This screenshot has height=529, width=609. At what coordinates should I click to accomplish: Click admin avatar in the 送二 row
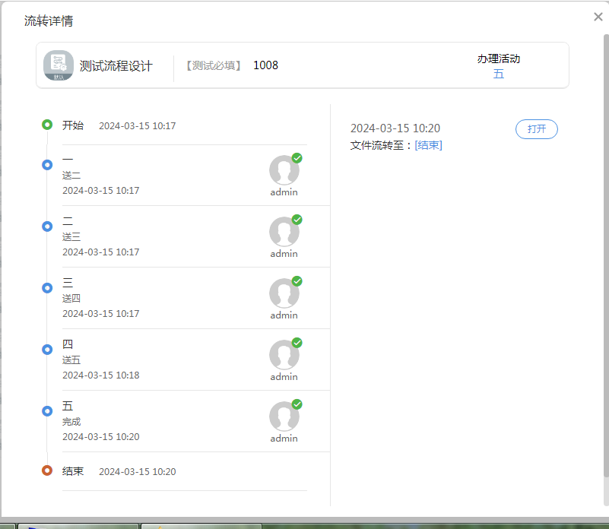tap(284, 170)
